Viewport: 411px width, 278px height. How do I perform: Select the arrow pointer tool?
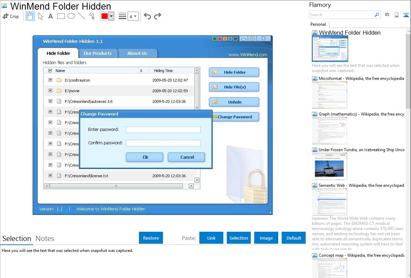(40, 16)
